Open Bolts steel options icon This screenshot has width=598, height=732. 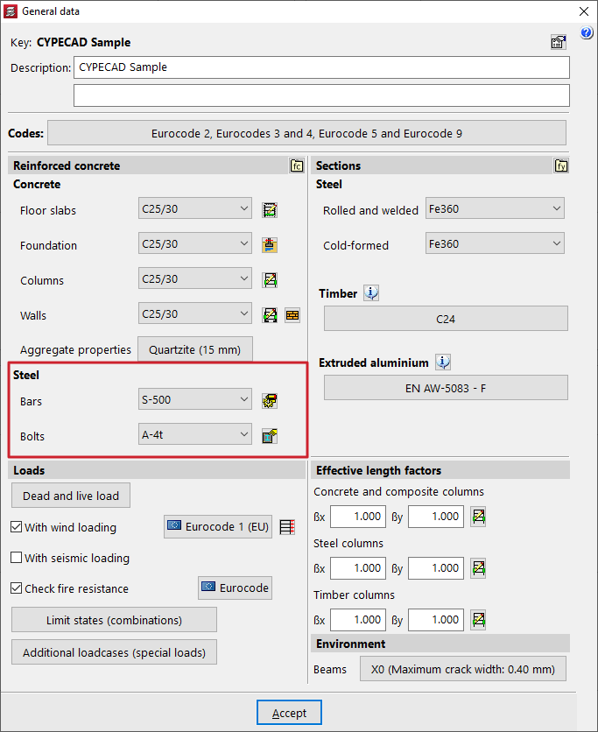(x=270, y=436)
